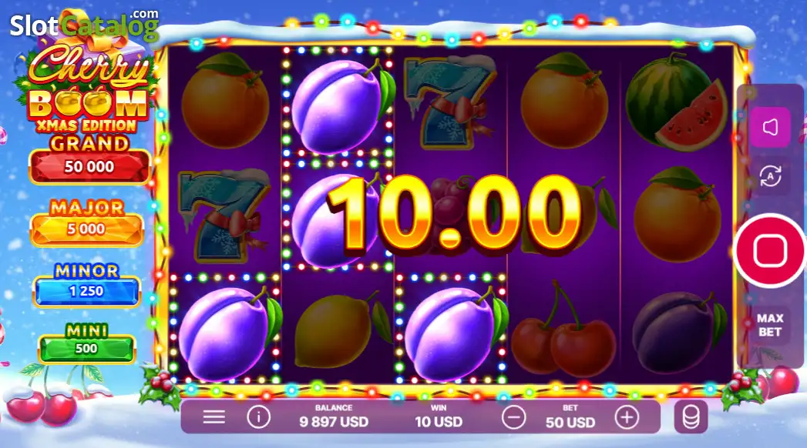The height and width of the screenshot is (448, 807).
Task: Open the hamburger menu icon
Action: pos(214,417)
